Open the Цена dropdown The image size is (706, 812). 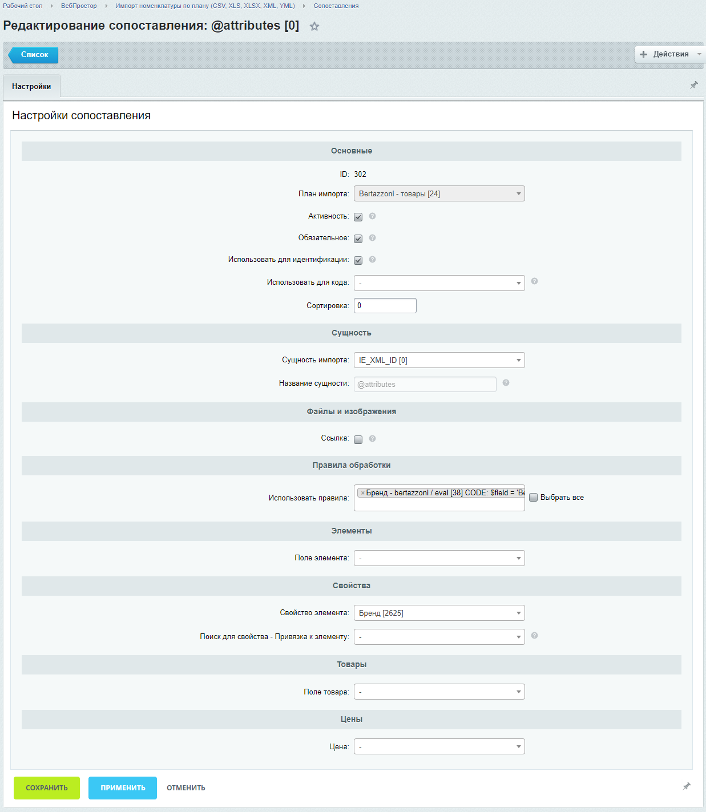(x=439, y=746)
